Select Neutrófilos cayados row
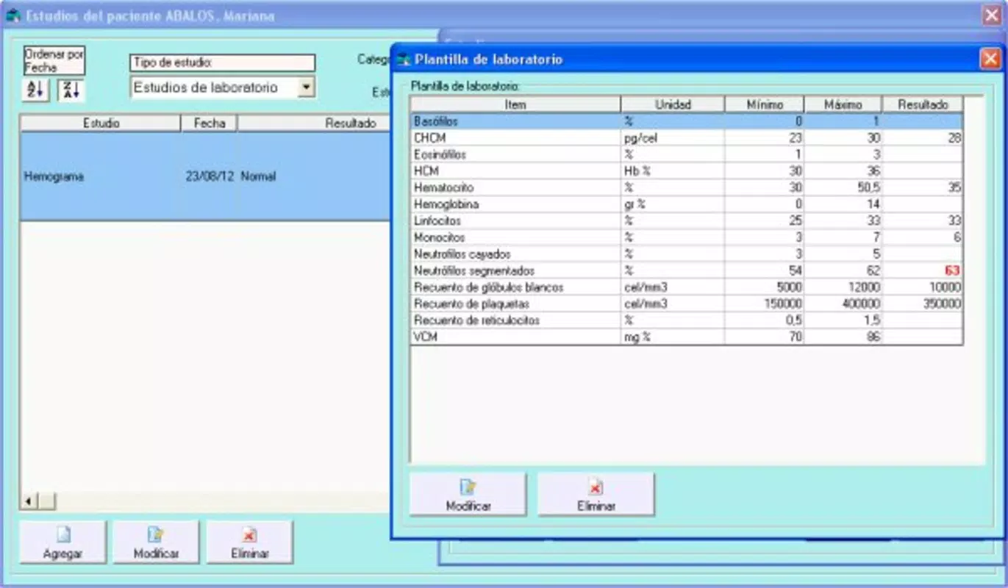The image size is (1008, 588). (687, 254)
